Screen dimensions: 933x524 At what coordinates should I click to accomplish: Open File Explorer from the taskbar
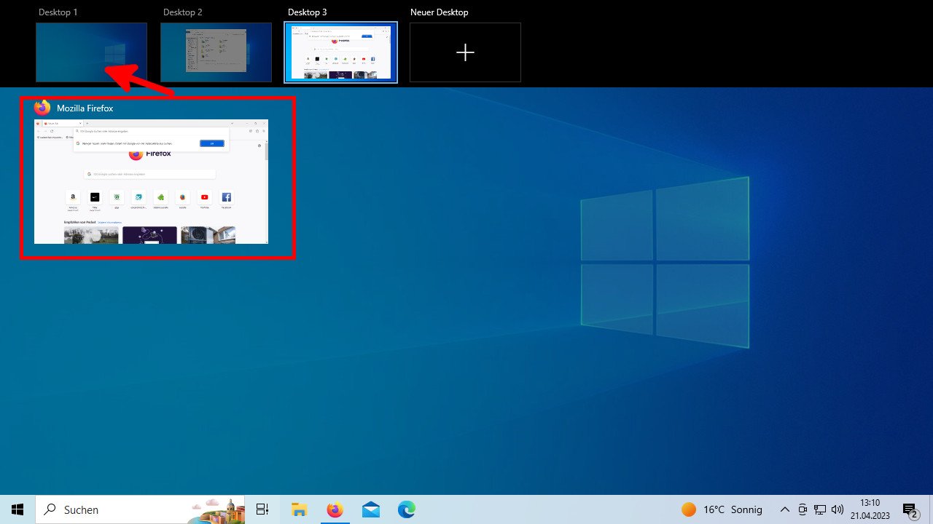(x=298, y=509)
